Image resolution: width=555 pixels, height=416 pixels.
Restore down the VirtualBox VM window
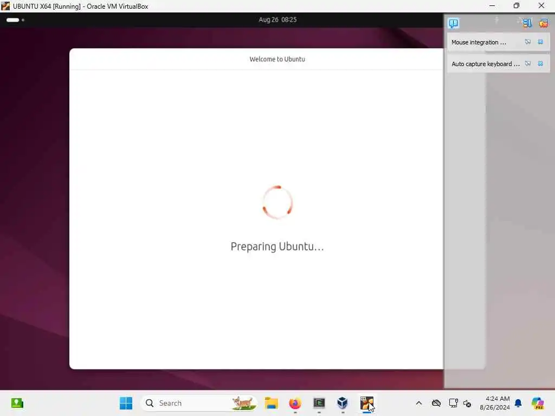pos(517,6)
